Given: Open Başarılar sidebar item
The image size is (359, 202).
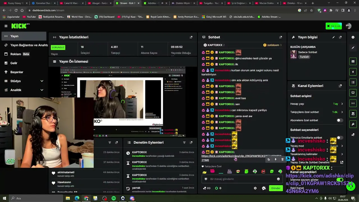Looking at the screenshot, I should 24,72.
